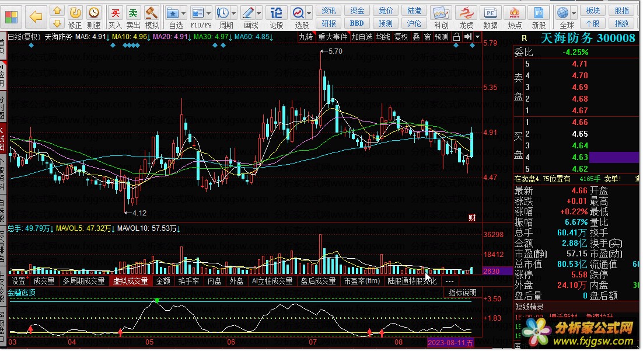Image resolution: width=643 pixels, height=351 pixels.
Task: Click the 4.12 low price label
Action: tap(139, 213)
